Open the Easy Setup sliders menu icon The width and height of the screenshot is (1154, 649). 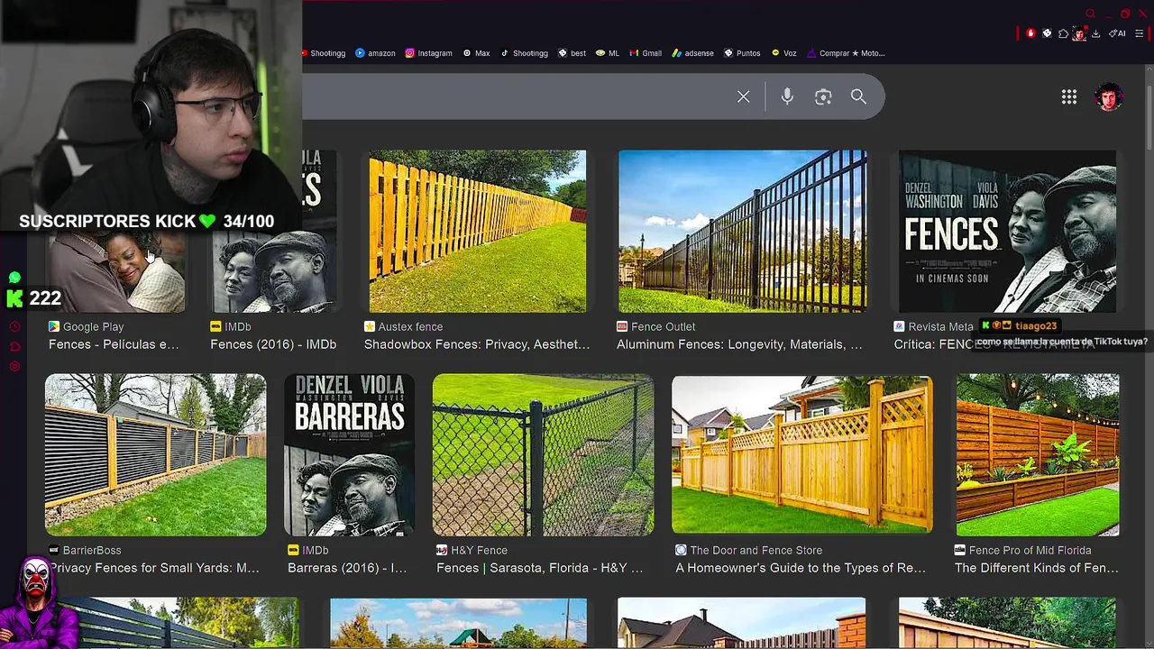(1140, 33)
